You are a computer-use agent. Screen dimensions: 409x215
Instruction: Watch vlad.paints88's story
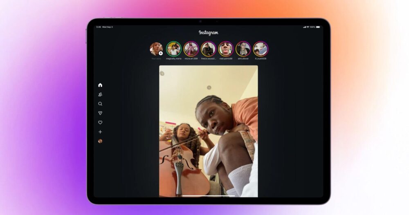[226, 49]
